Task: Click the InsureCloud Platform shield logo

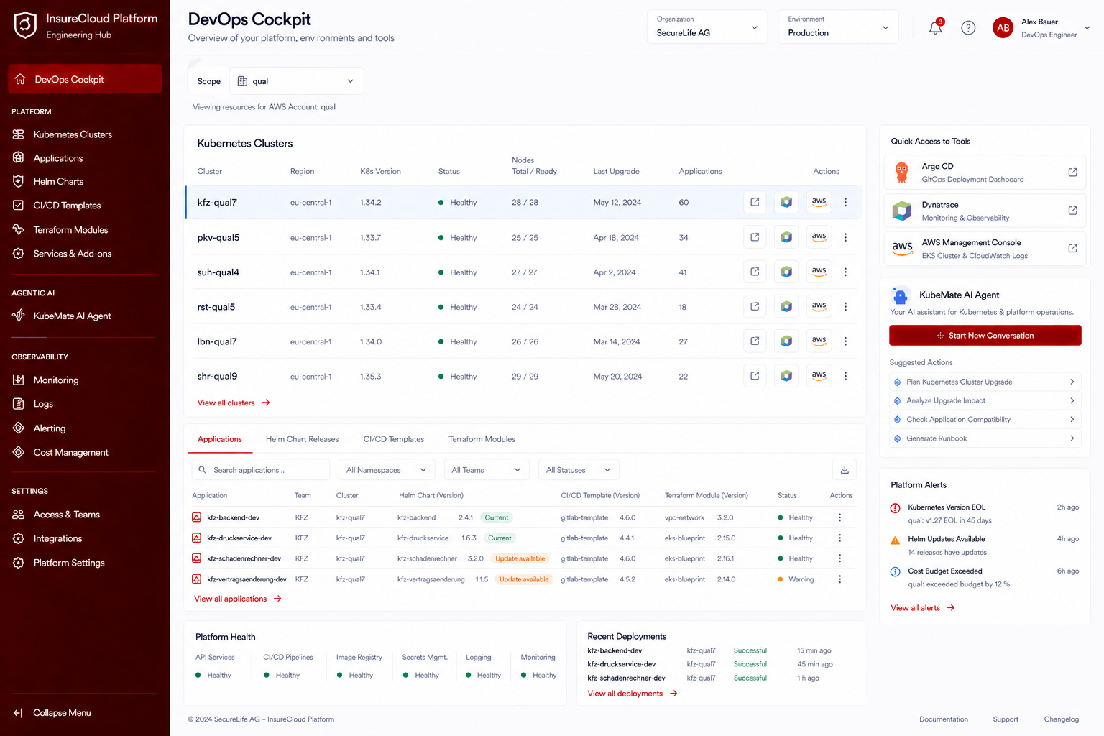Action: [25, 25]
